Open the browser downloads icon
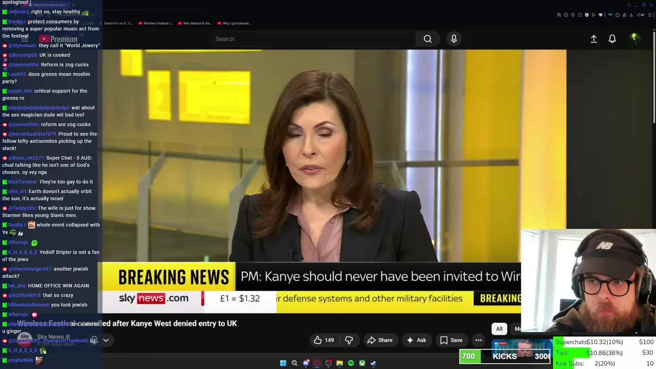The image size is (656, 369). point(631,15)
